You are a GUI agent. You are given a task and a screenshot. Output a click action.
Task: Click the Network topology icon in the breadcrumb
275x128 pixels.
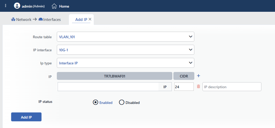coord(13,19)
